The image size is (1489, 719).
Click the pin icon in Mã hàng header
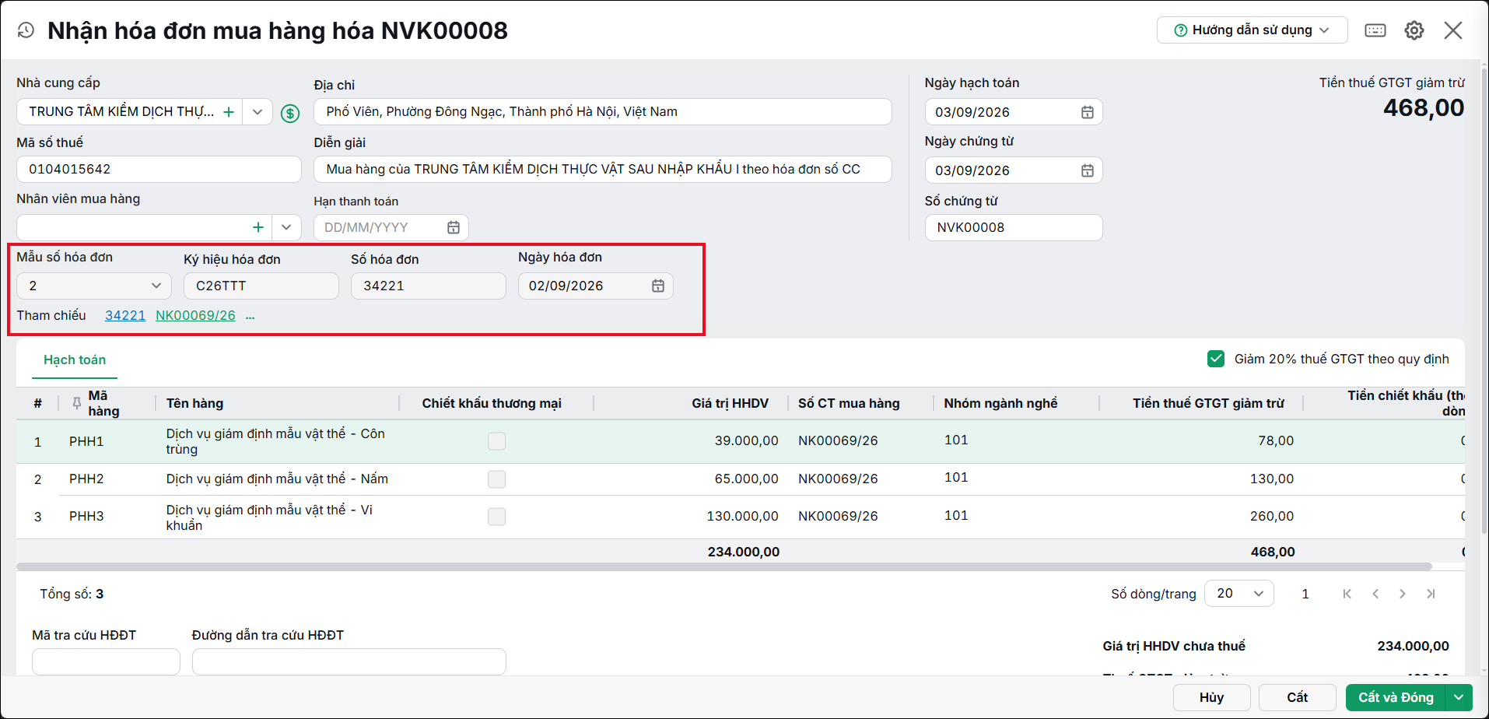coord(76,403)
